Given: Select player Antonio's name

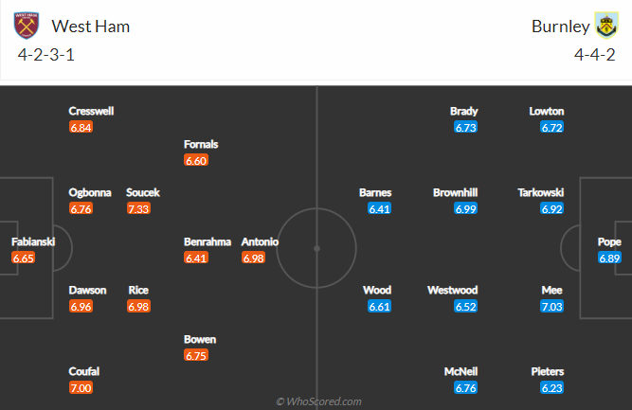Looking at the screenshot, I should [x=260, y=241].
